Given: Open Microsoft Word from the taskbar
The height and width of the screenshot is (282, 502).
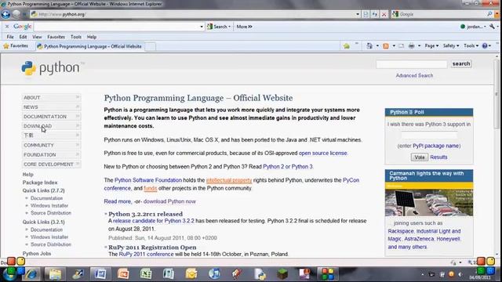Looking at the screenshot, I should tap(100, 274).
